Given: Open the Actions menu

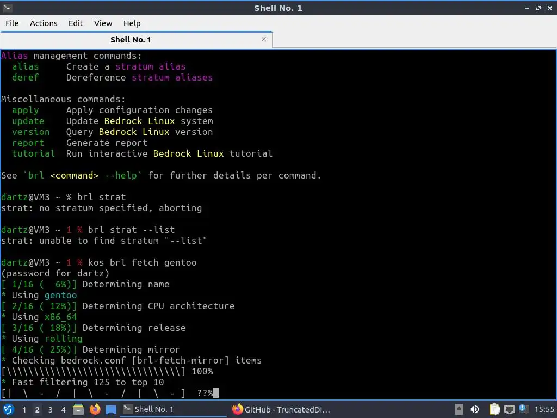Looking at the screenshot, I should pyautogui.click(x=44, y=23).
